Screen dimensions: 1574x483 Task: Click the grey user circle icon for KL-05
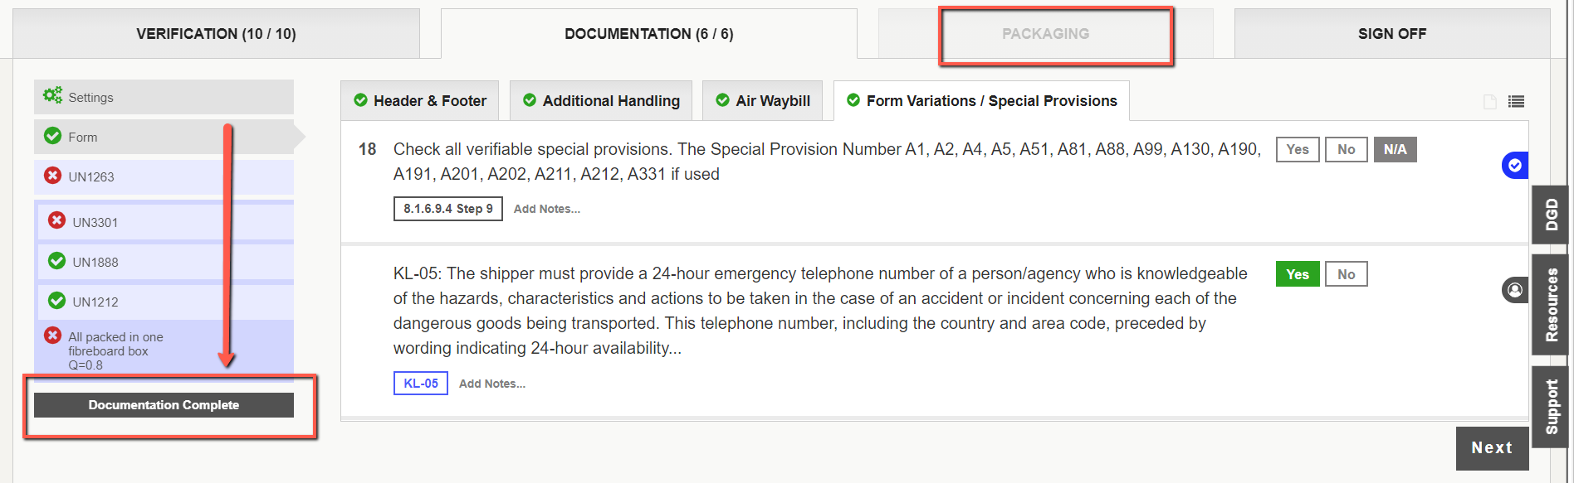tap(1515, 289)
